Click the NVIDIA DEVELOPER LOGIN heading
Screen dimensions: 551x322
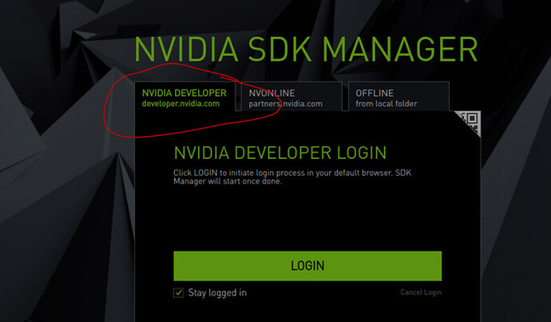tap(280, 153)
